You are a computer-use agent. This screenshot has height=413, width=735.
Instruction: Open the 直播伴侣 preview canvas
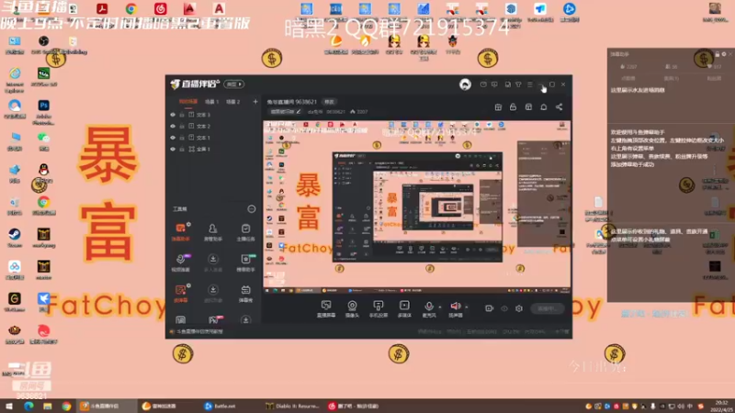tap(417, 207)
